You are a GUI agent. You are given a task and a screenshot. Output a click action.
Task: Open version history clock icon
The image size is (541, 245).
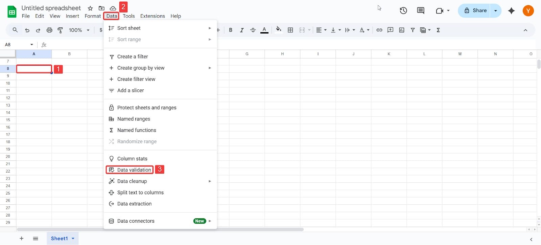coord(403,10)
